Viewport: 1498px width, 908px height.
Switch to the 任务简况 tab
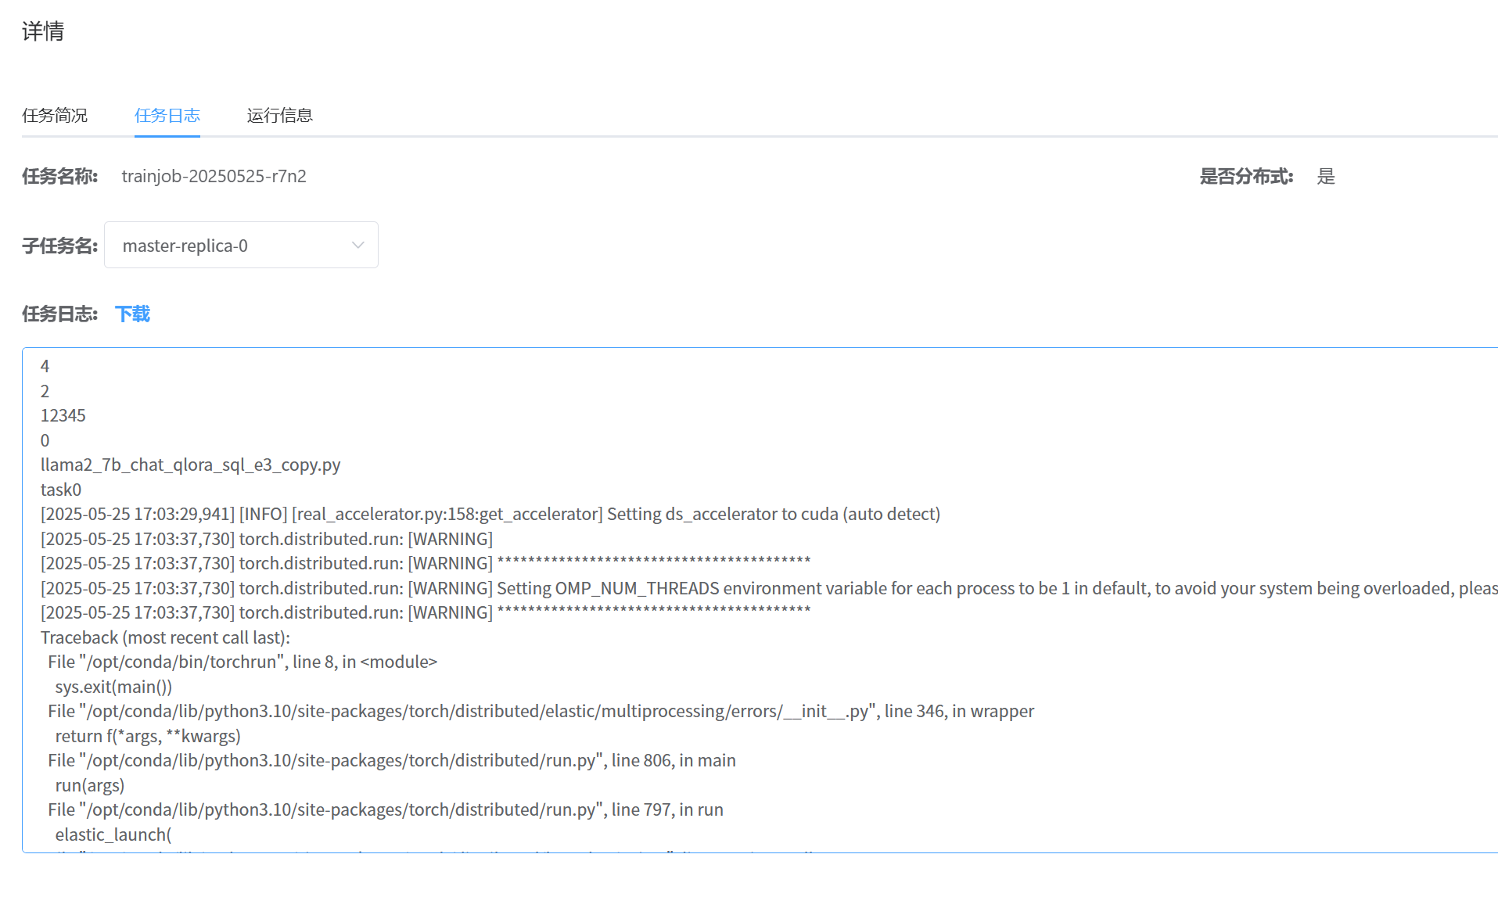point(55,116)
